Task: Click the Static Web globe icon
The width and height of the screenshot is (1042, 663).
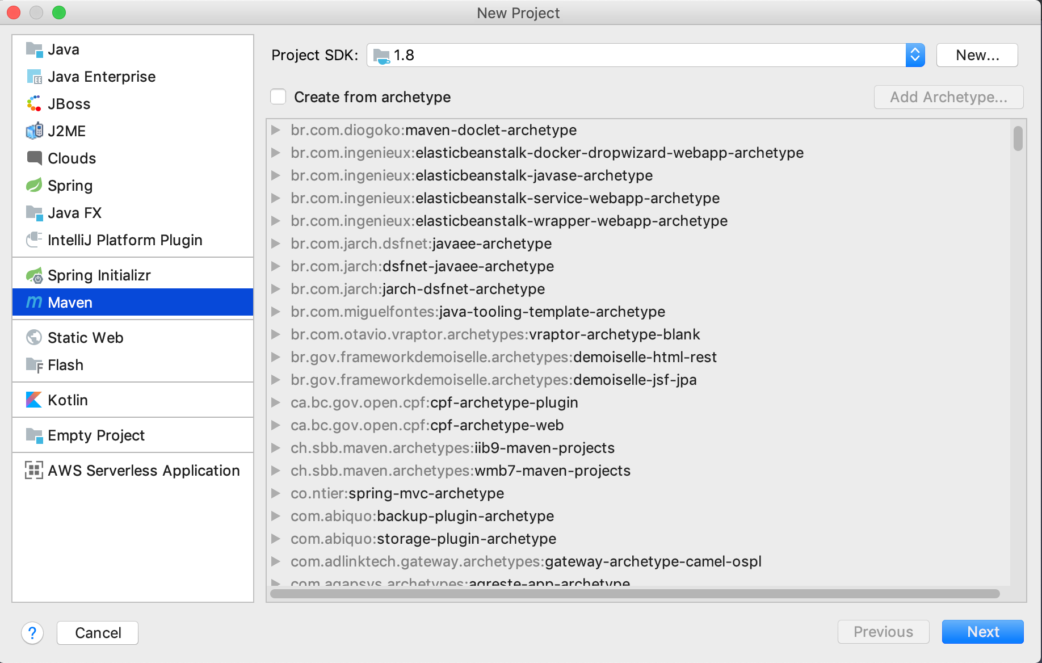Action: click(34, 338)
